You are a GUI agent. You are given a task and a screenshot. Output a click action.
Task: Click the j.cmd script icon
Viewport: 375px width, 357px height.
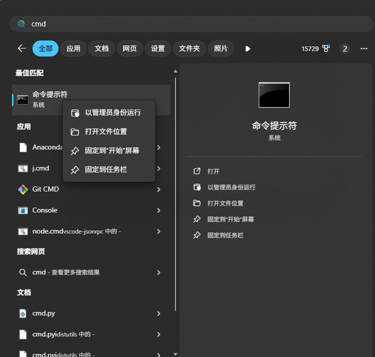23,168
